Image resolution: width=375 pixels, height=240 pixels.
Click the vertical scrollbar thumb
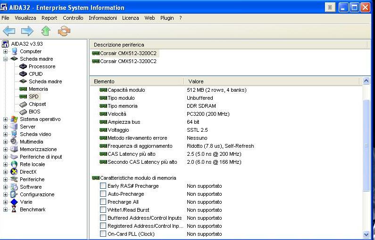[366, 145]
